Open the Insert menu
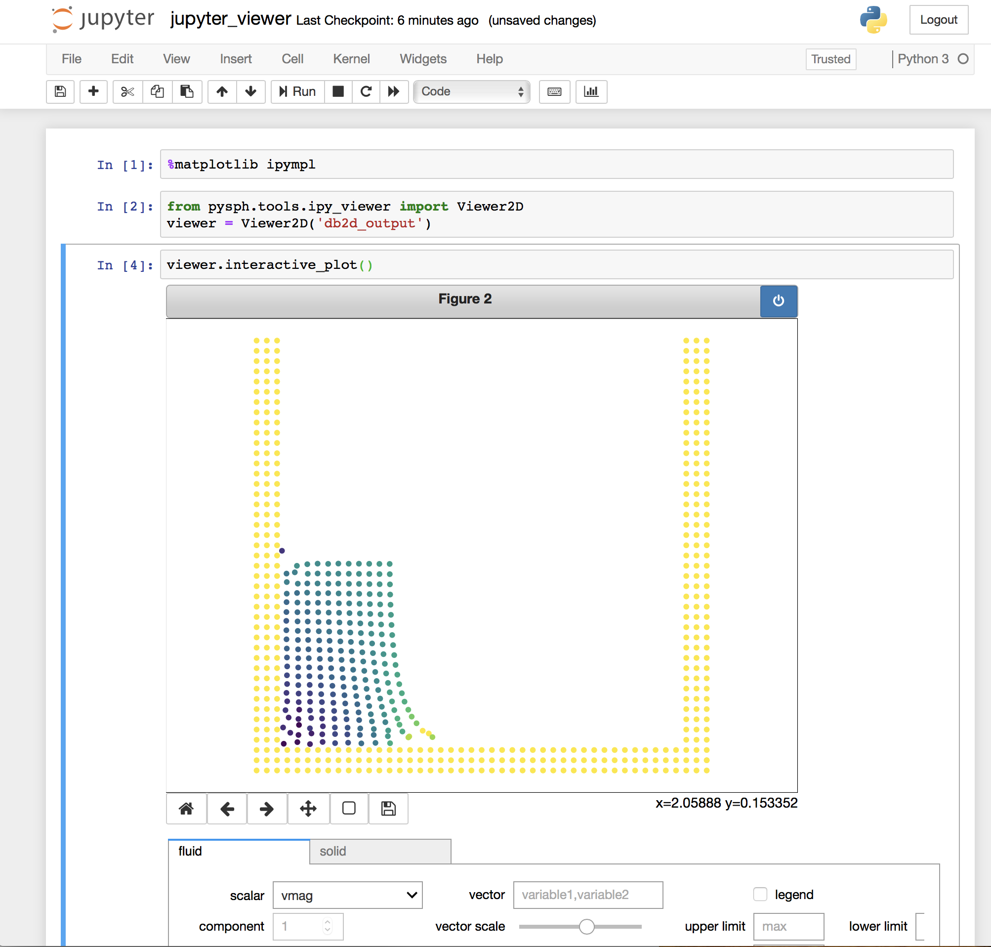 [x=236, y=59]
